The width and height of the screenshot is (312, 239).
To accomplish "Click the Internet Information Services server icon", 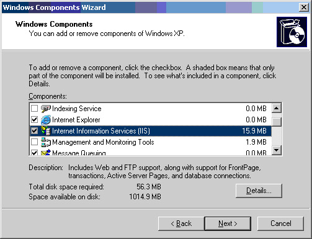I will coord(46,131).
